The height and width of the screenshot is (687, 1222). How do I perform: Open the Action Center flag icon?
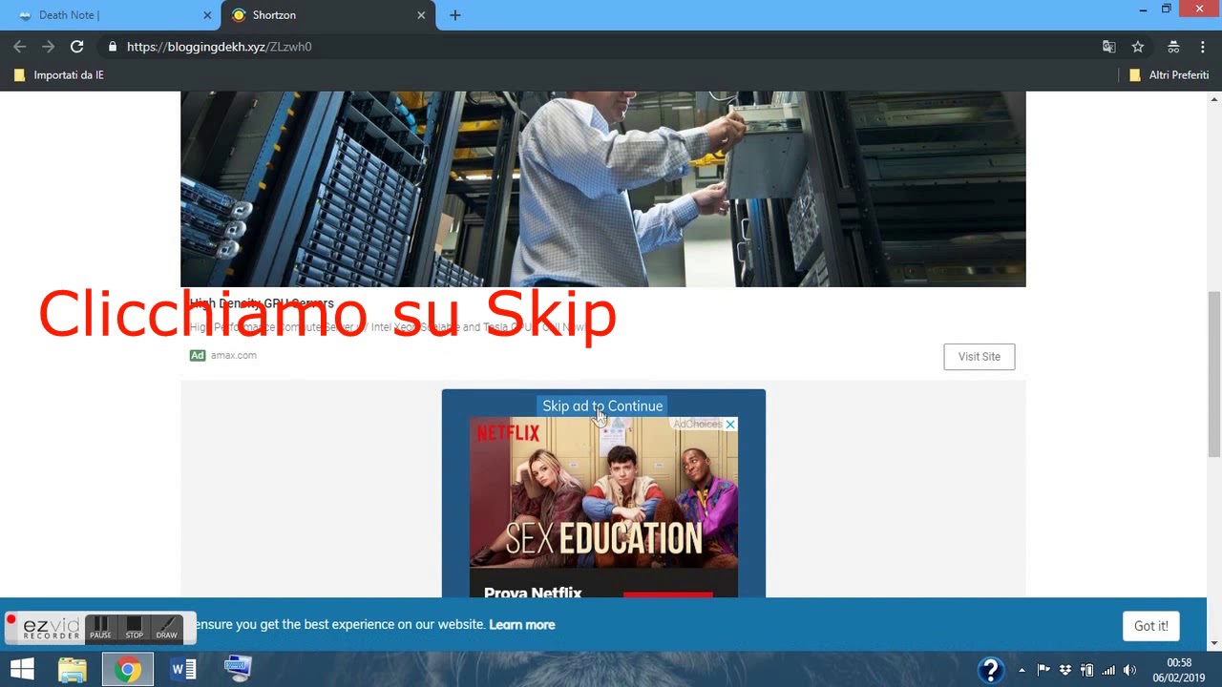1043,670
